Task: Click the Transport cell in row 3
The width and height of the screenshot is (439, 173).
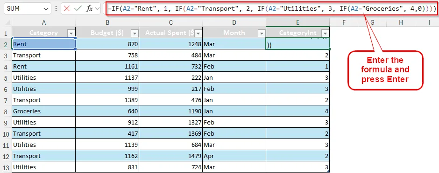Action: pyautogui.click(x=44, y=55)
